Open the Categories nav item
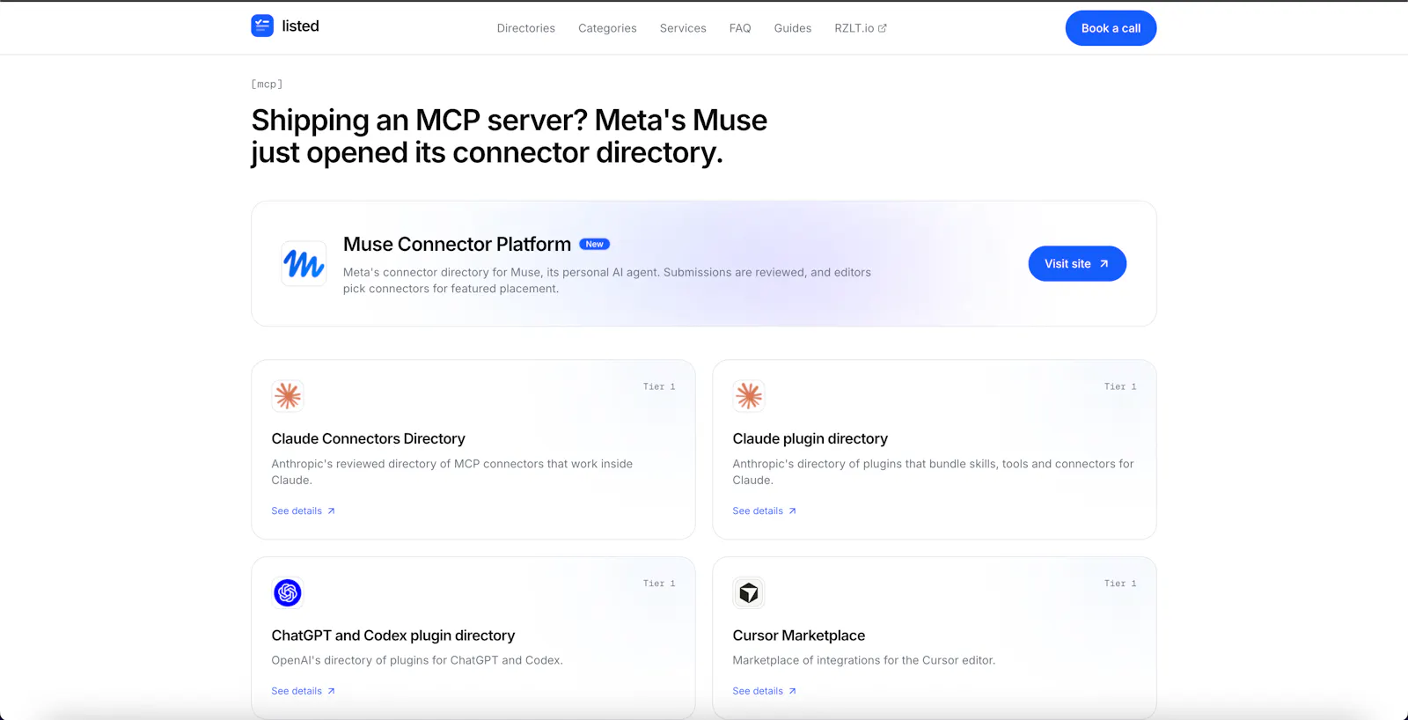Viewport: 1408px width, 720px height. 607,28
